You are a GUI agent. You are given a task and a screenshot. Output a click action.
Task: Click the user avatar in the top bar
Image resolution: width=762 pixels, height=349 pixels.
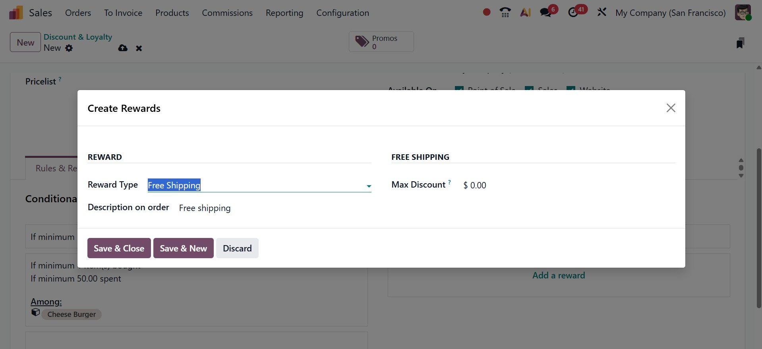[743, 13]
